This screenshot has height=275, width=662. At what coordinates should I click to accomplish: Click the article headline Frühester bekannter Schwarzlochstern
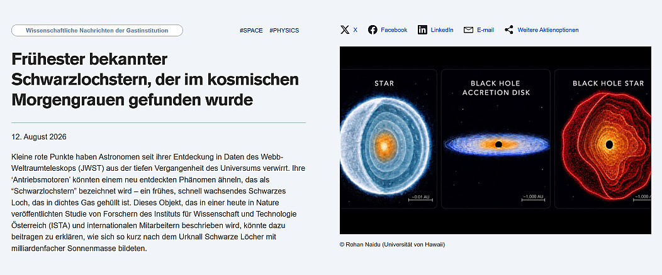tap(155, 80)
